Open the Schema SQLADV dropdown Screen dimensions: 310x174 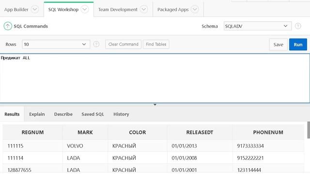click(258, 26)
